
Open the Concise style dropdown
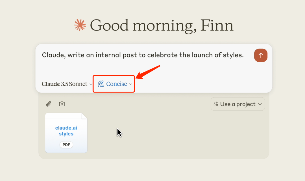(x=115, y=84)
